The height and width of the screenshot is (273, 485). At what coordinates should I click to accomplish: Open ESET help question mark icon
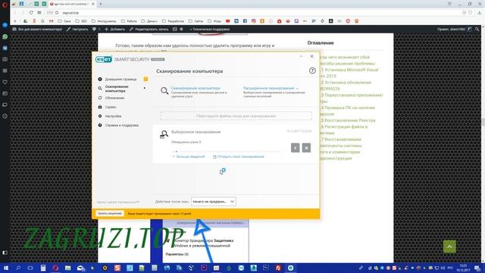click(312, 71)
